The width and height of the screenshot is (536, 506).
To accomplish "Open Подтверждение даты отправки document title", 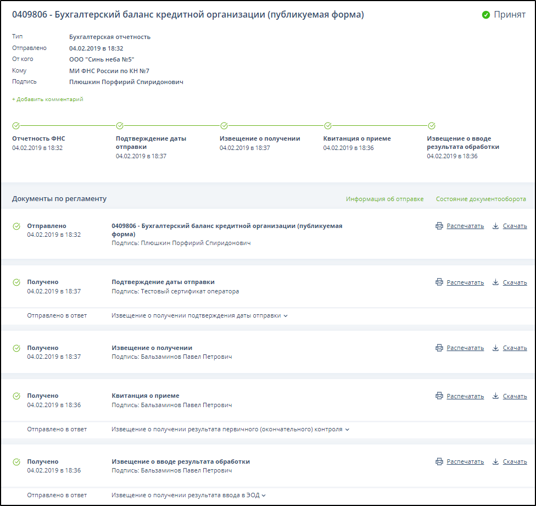I will [163, 282].
